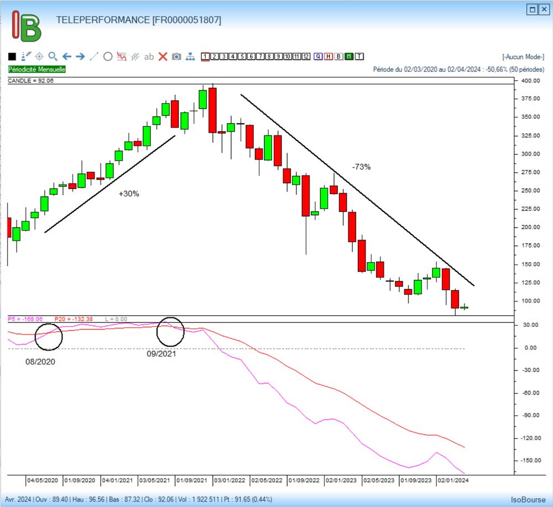Screen dimensions: 553x507
Task: Switch to H periodicity button
Action: pos(328,56)
